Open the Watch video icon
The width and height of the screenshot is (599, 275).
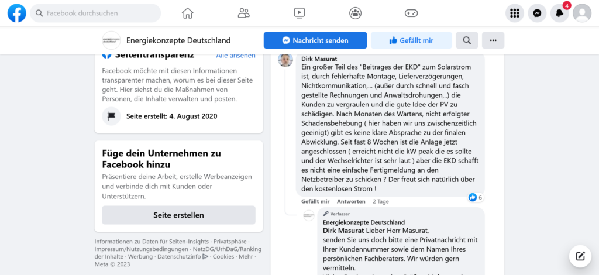click(299, 13)
